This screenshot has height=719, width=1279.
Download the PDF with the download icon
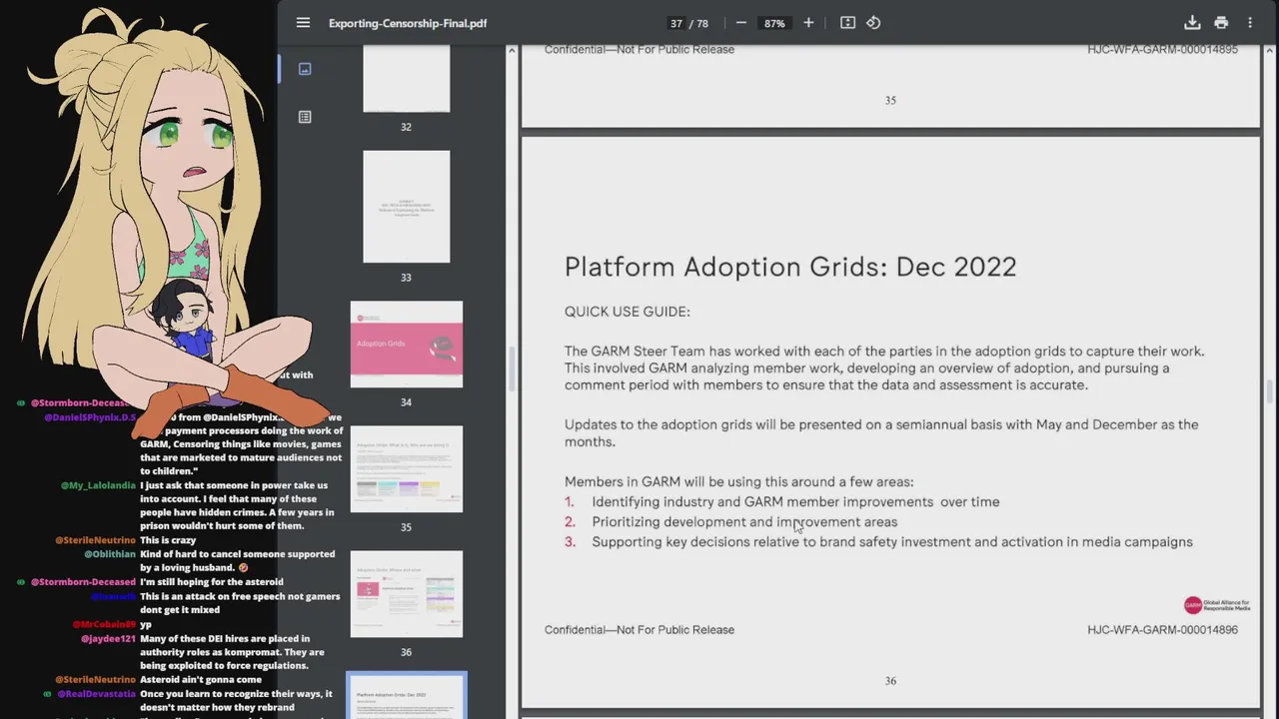tap(1192, 23)
